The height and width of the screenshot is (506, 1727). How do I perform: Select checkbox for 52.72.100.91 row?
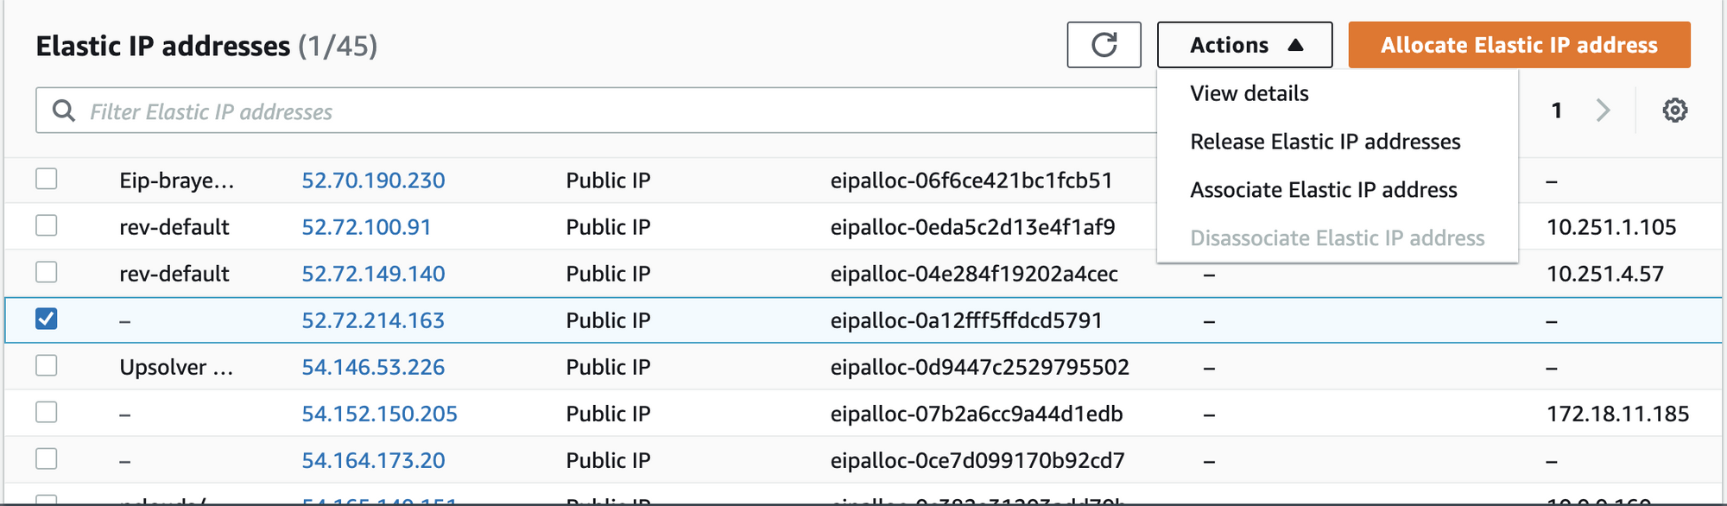[47, 225]
